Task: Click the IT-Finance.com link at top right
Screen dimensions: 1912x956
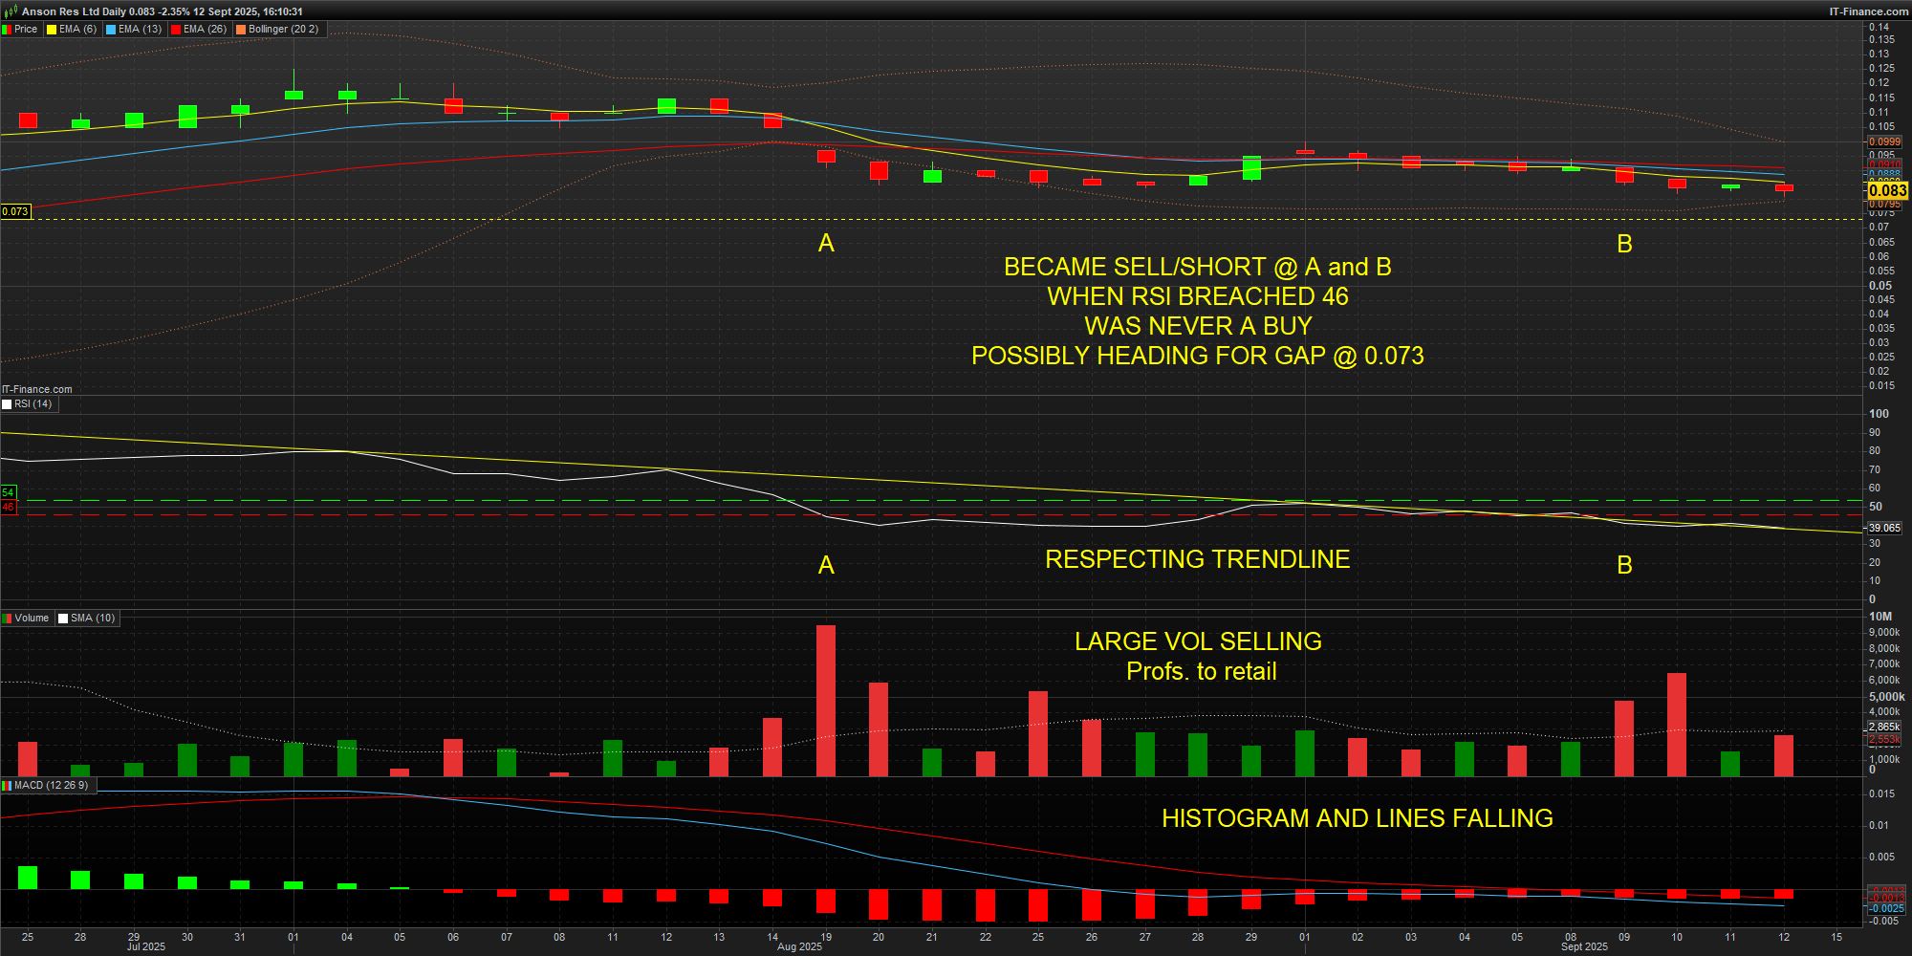Action: click(1868, 11)
